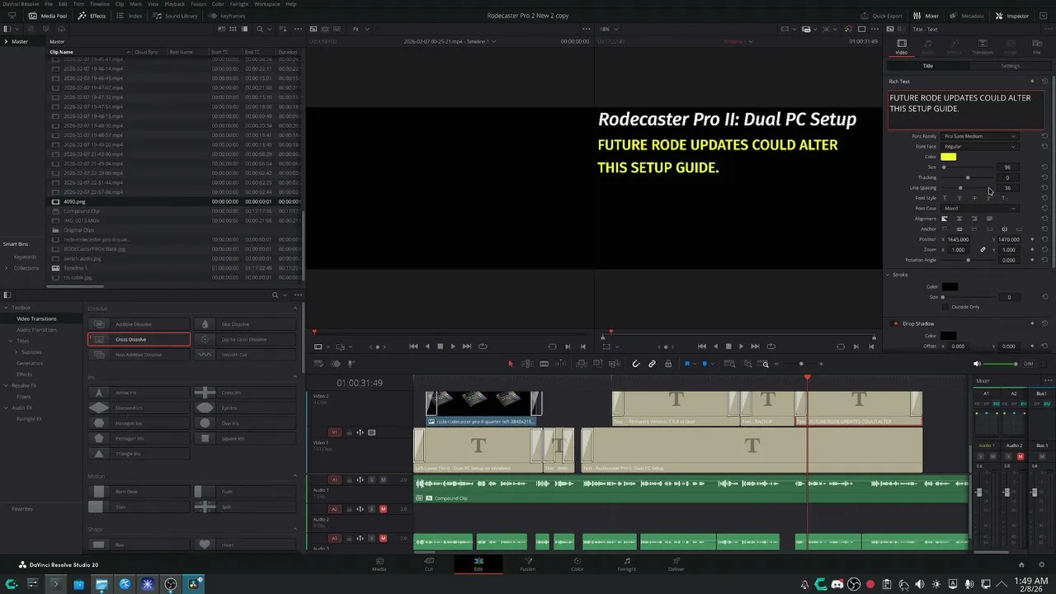Enable loop playback in the timeline viewer
The image size is (1056, 594).
point(771,346)
